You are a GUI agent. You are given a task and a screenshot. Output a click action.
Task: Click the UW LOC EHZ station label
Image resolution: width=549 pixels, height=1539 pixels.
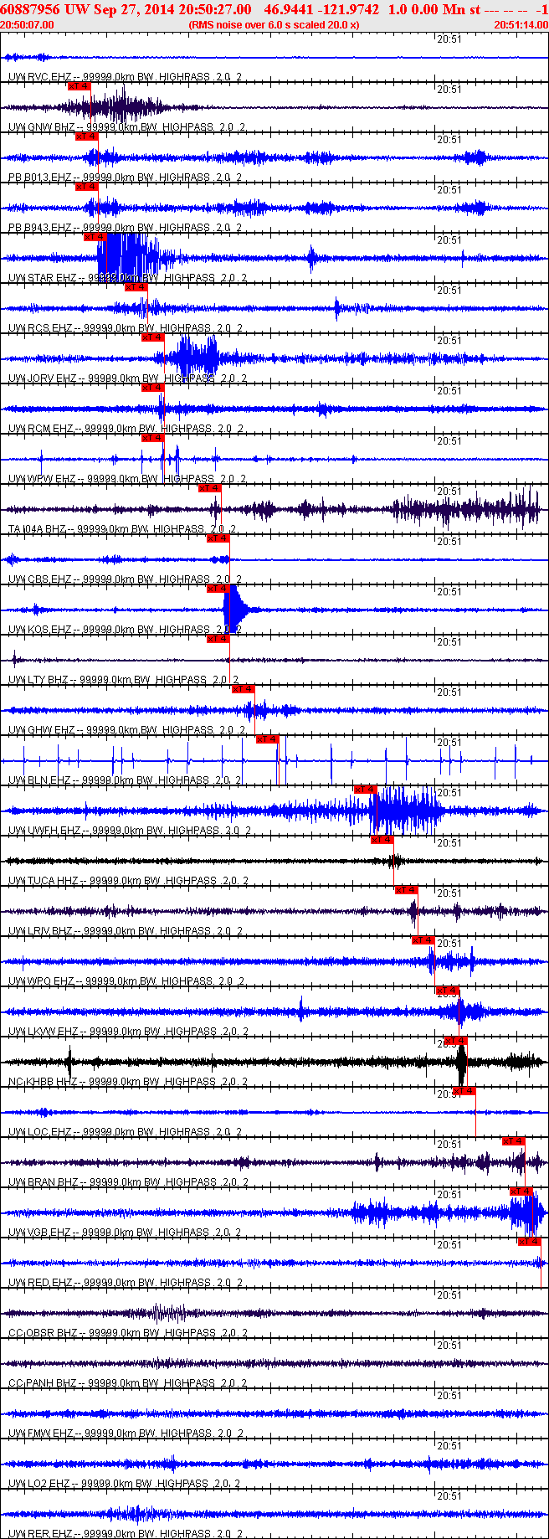[126, 1132]
